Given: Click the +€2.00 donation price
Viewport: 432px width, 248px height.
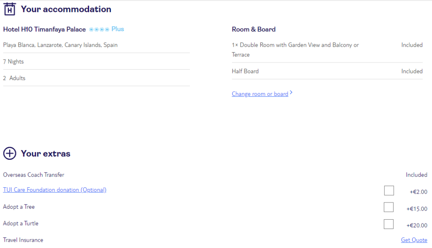Looking at the screenshot, I should coord(418,192).
